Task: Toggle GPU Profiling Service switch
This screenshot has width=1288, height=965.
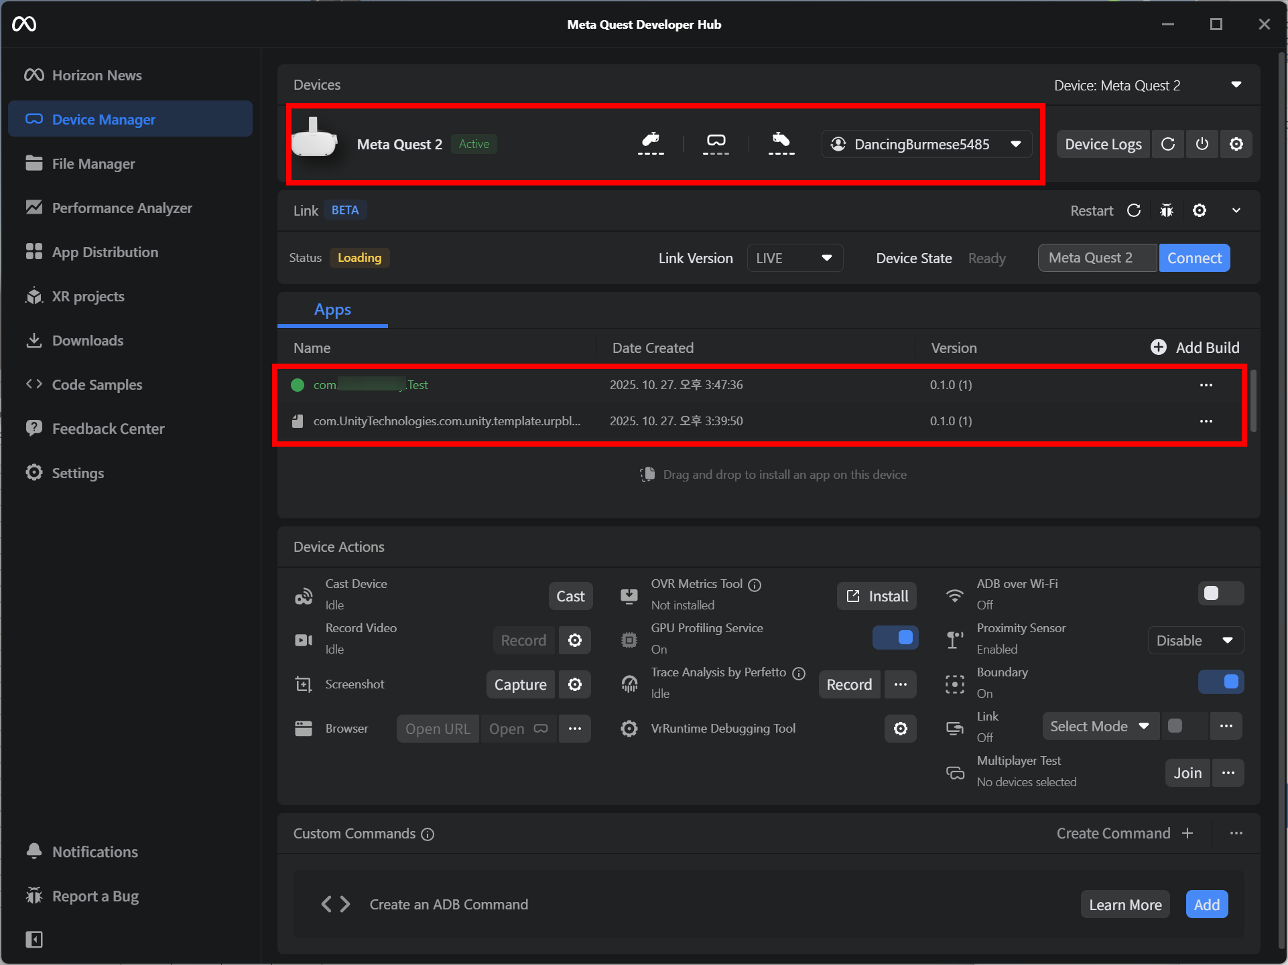Action: [896, 638]
